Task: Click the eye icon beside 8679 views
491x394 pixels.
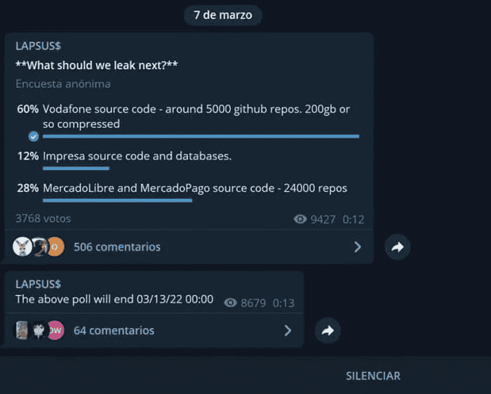Action: (x=231, y=303)
